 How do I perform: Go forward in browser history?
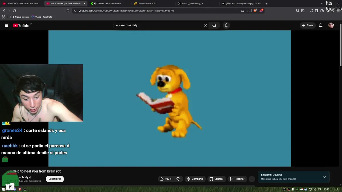click(x=9, y=11)
